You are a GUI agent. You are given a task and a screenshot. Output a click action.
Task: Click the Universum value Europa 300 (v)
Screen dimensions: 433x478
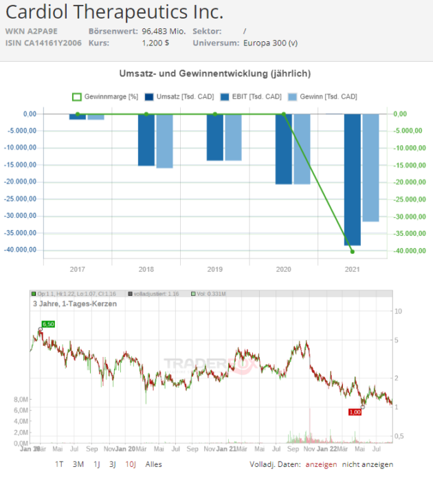click(x=270, y=43)
